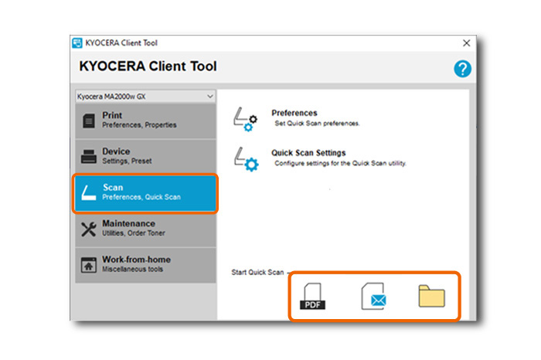Open the blue Help question mark icon
The image size is (541, 360).
tap(462, 69)
